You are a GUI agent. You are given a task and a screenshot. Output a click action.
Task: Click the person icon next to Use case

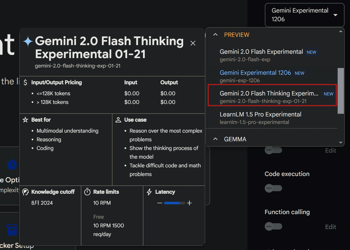coord(118,119)
